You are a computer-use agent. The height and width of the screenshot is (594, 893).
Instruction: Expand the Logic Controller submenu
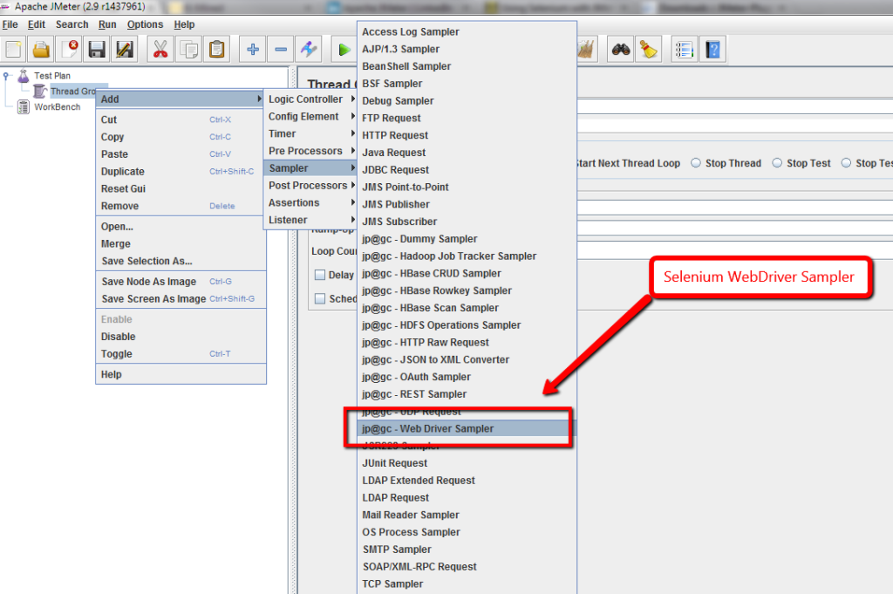point(311,99)
